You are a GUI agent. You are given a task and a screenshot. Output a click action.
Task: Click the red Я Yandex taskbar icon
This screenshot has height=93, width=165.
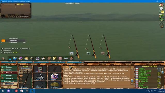click(x=16, y=91)
